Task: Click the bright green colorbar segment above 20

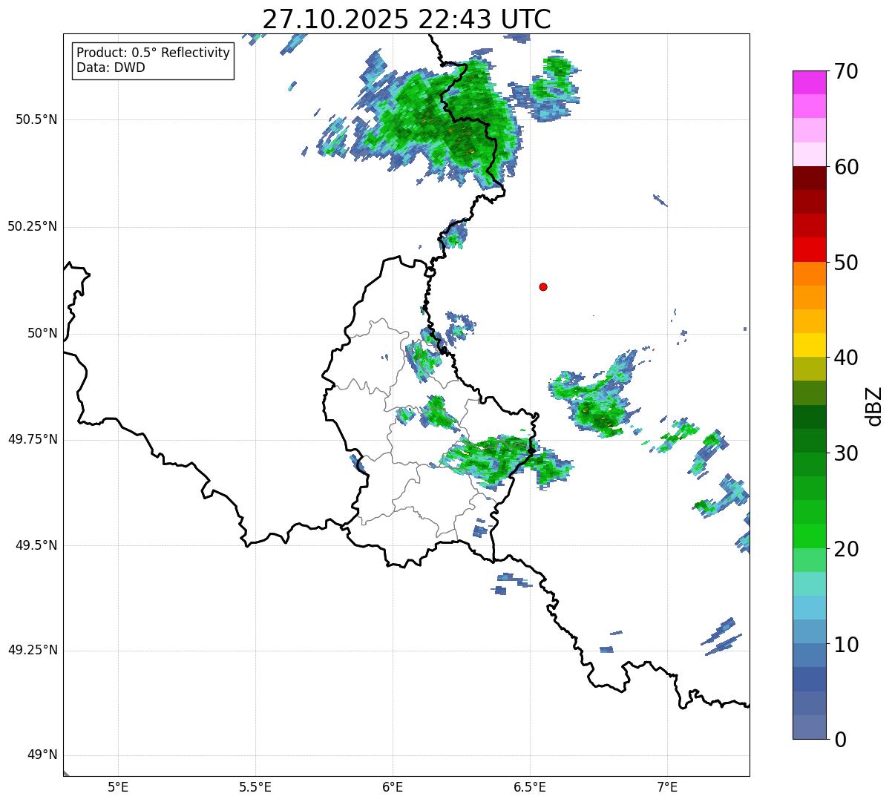Action: (x=809, y=536)
